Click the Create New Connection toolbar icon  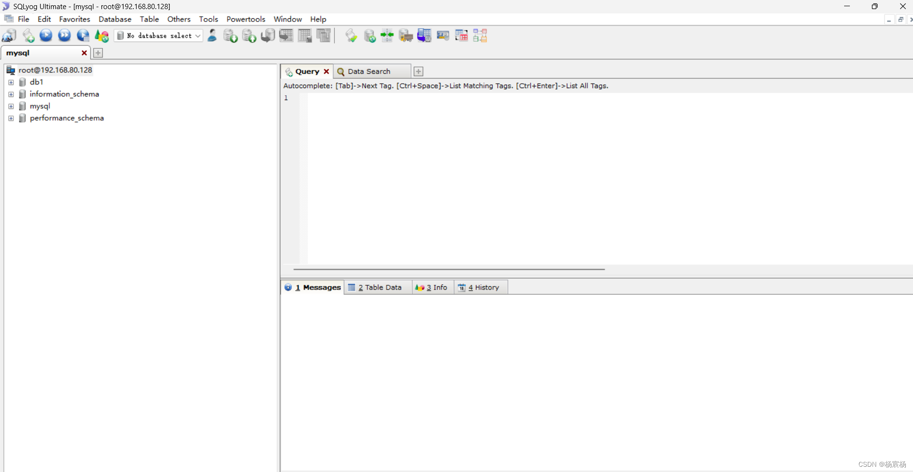coord(10,35)
